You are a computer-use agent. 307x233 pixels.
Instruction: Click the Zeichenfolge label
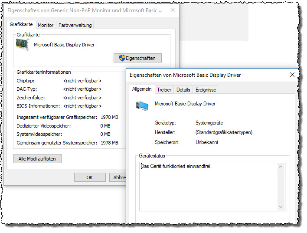click(31, 98)
